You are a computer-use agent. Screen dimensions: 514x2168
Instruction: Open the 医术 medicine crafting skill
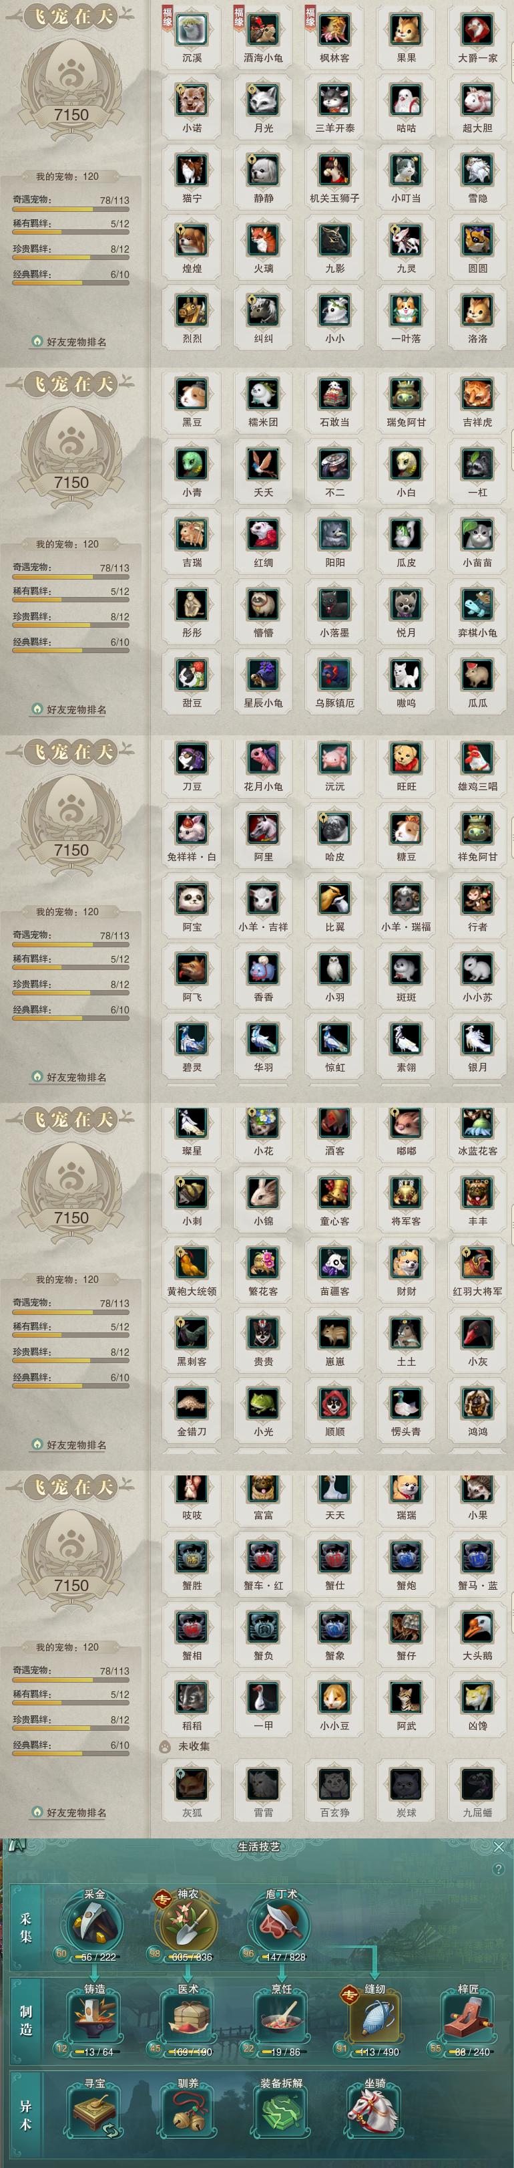[x=188, y=2019]
